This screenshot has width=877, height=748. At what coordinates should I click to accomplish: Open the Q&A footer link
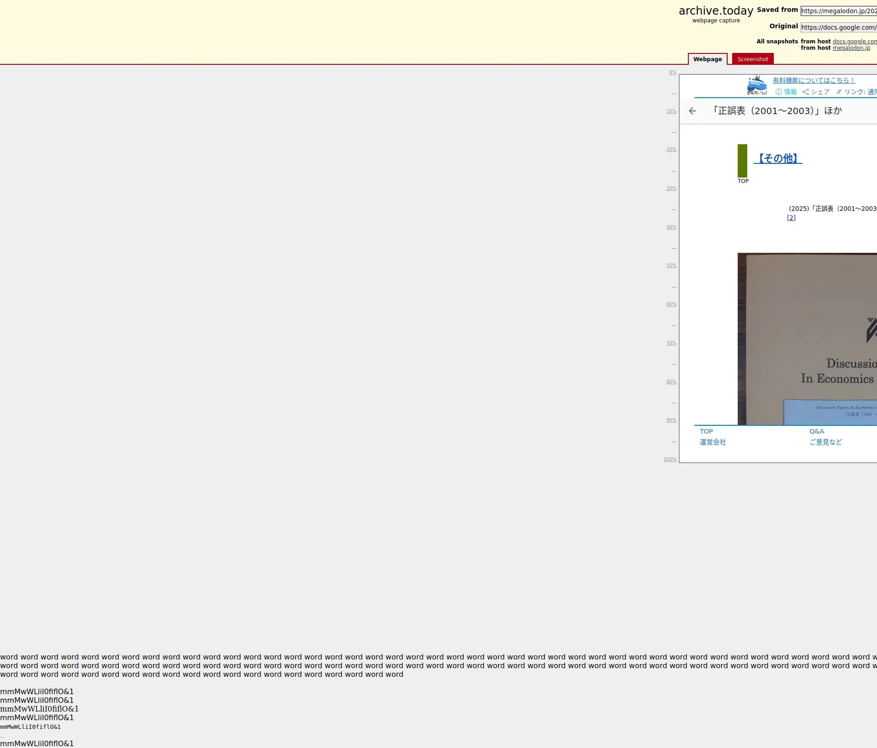[817, 431]
